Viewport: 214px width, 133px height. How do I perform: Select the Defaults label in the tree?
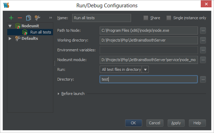click(30, 38)
